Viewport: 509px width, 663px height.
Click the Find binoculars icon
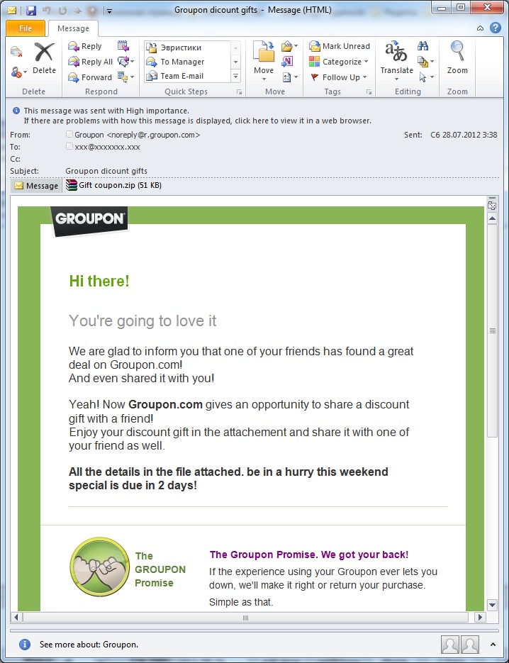click(x=423, y=47)
